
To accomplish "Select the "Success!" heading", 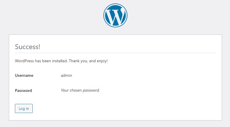I will (28, 47).
